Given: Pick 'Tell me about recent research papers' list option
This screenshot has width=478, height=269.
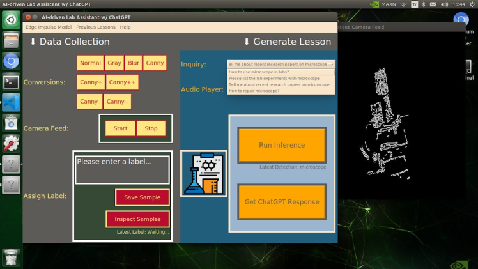Looking at the screenshot, I should pos(281,85).
